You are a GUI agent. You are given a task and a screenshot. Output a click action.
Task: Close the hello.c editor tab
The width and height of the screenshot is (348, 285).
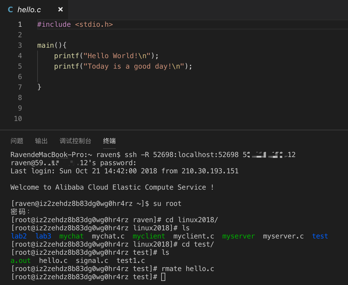point(60,9)
